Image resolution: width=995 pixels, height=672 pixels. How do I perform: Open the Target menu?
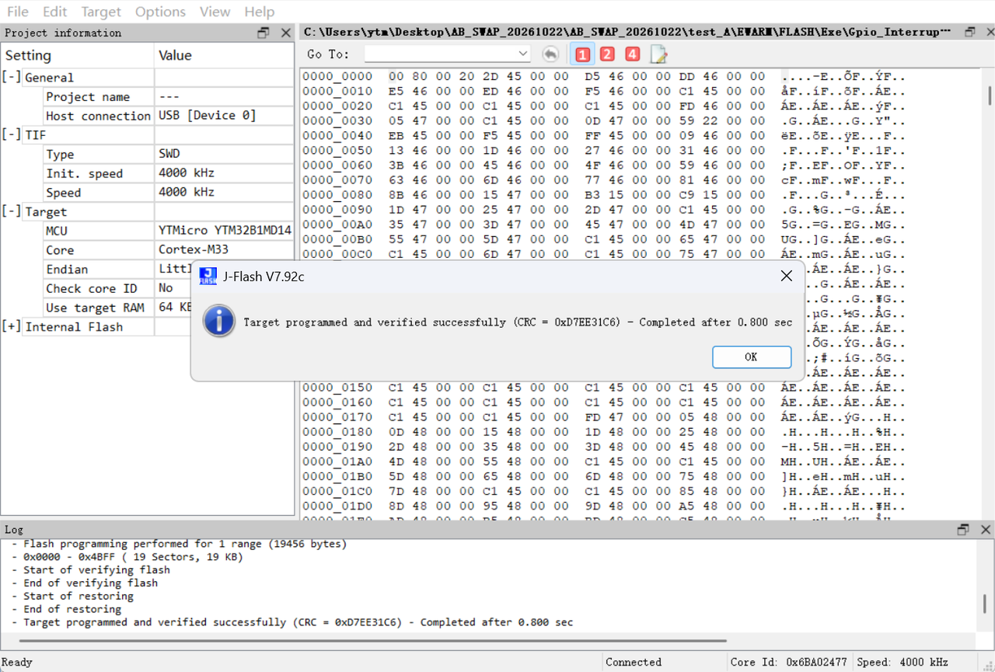click(x=101, y=12)
